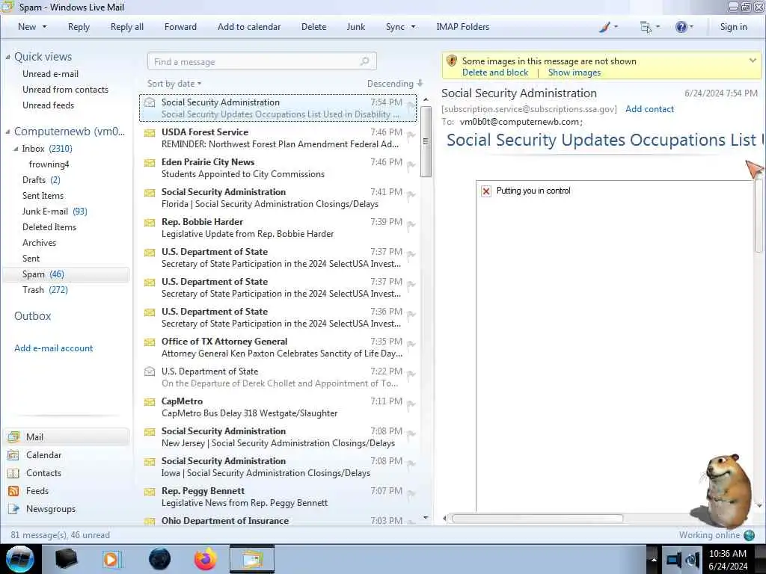766x574 pixels.
Task: Toggle the Descending sort order
Action: 395,84
